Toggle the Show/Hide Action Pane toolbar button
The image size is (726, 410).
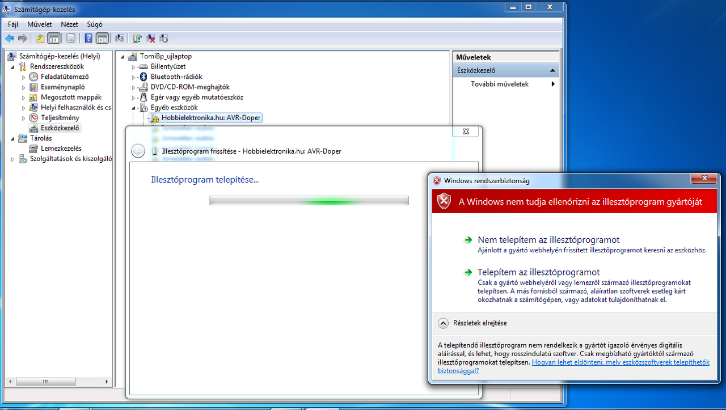click(102, 39)
